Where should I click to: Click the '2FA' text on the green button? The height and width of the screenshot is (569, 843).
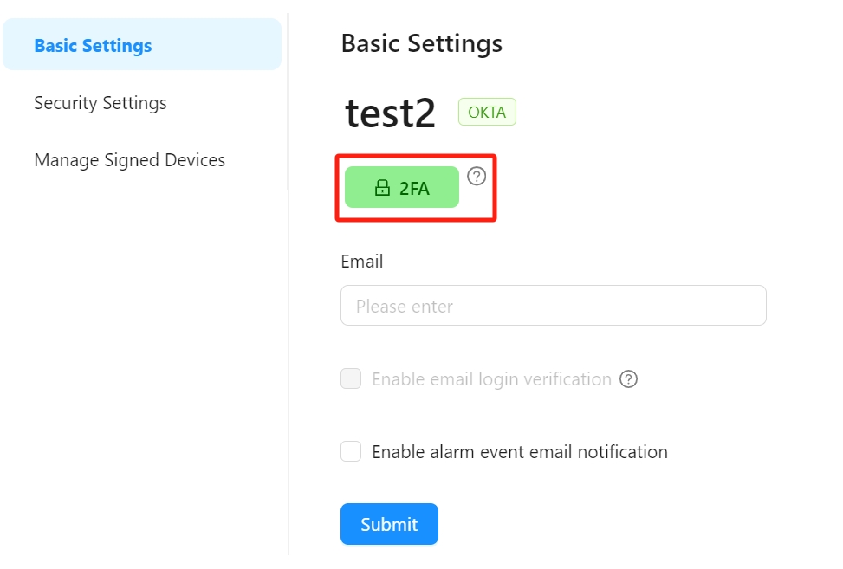pyautogui.click(x=414, y=188)
